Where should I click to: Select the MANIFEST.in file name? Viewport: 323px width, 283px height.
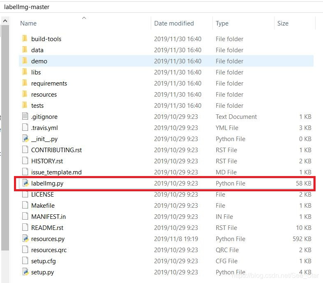(x=48, y=217)
